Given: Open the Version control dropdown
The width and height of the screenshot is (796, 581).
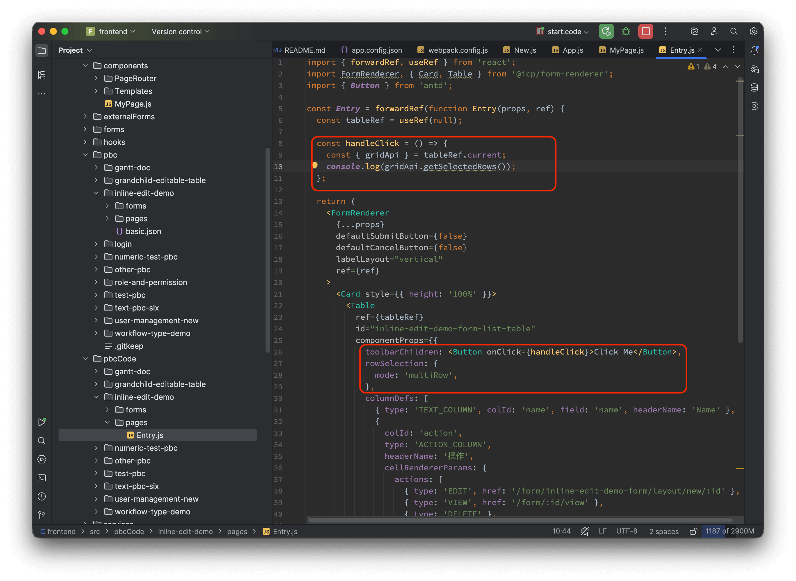Looking at the screenshot, I should point(181,31).
